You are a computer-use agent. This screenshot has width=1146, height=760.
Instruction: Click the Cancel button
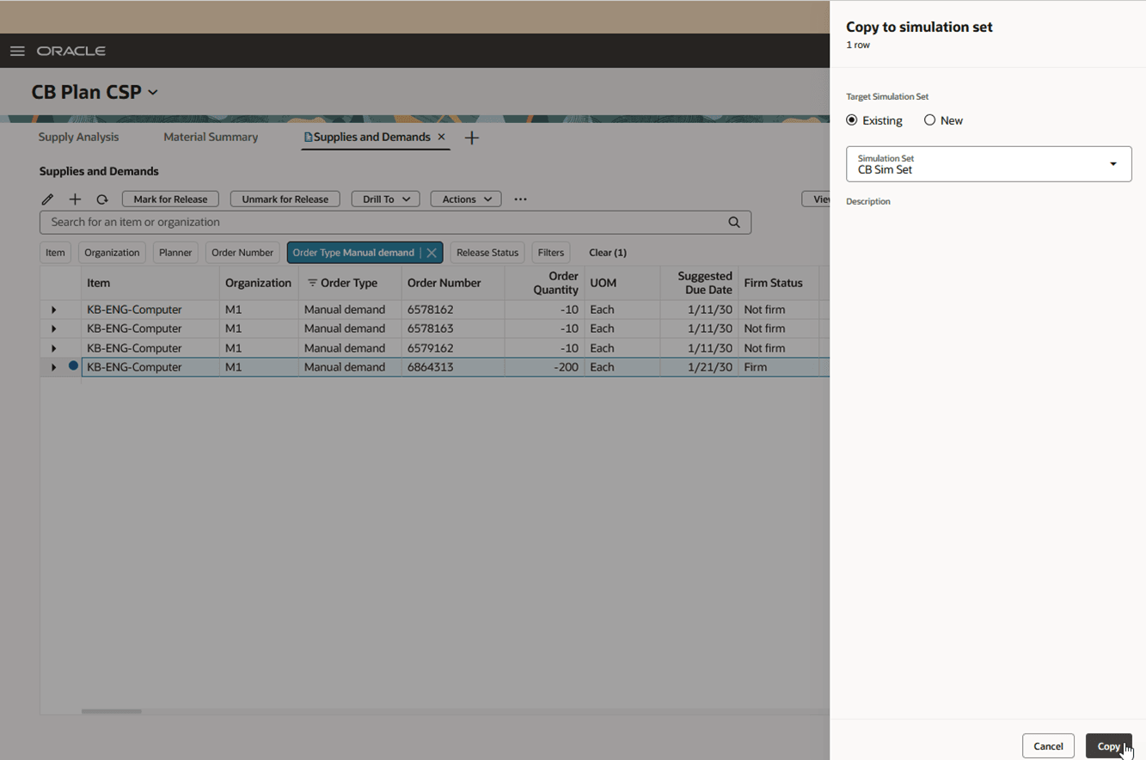click(1048, 746)
